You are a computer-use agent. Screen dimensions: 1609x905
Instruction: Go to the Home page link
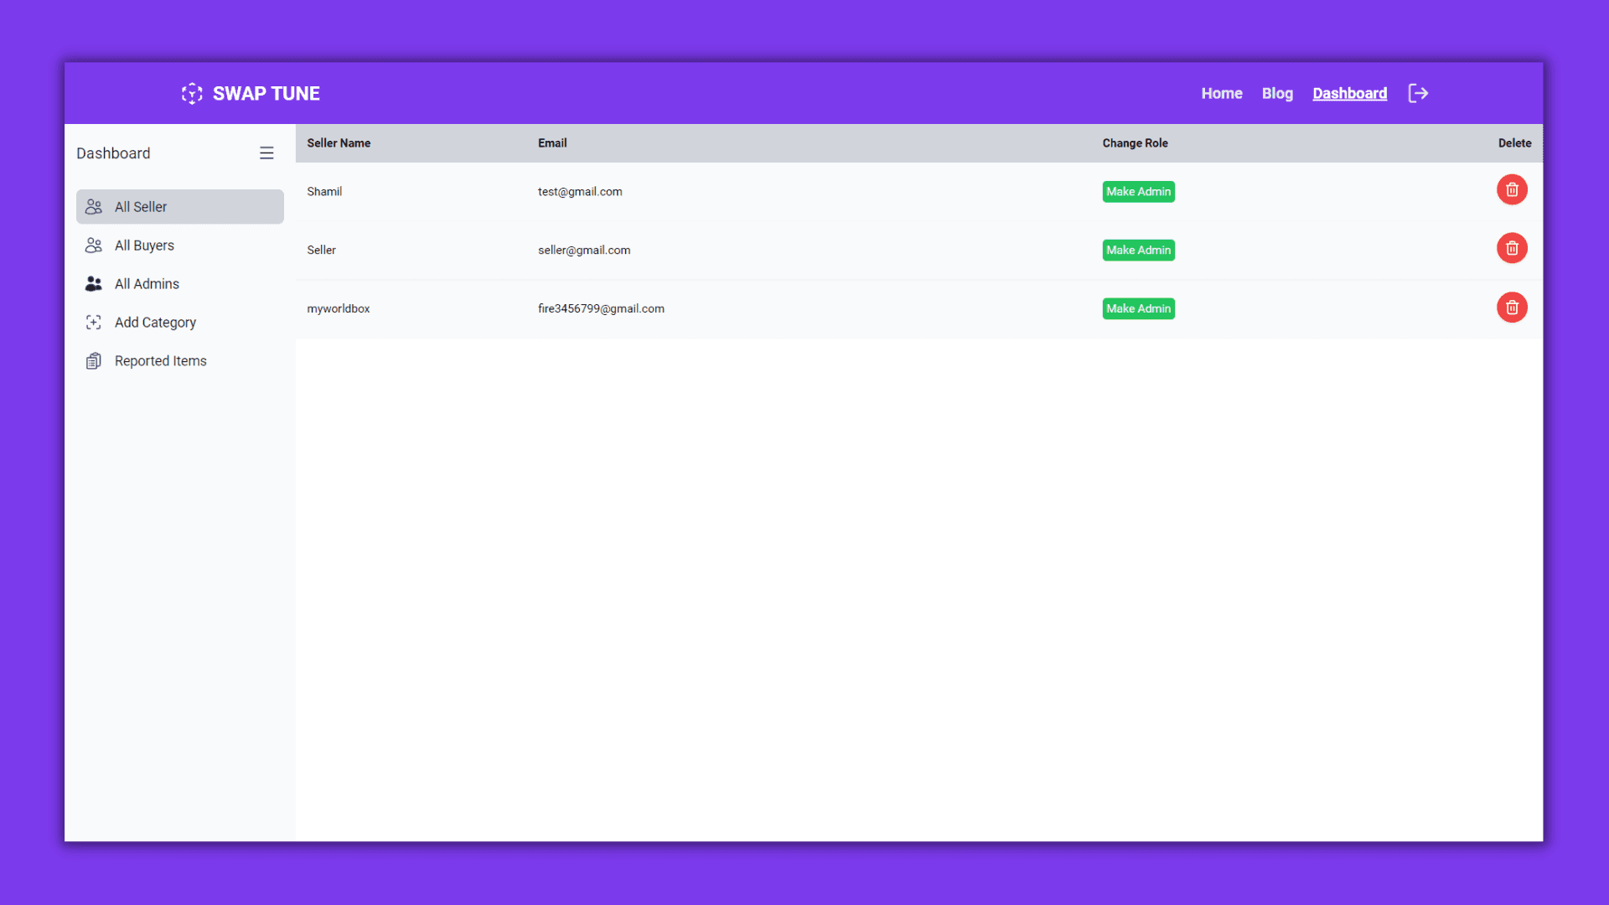point(1222,93)
